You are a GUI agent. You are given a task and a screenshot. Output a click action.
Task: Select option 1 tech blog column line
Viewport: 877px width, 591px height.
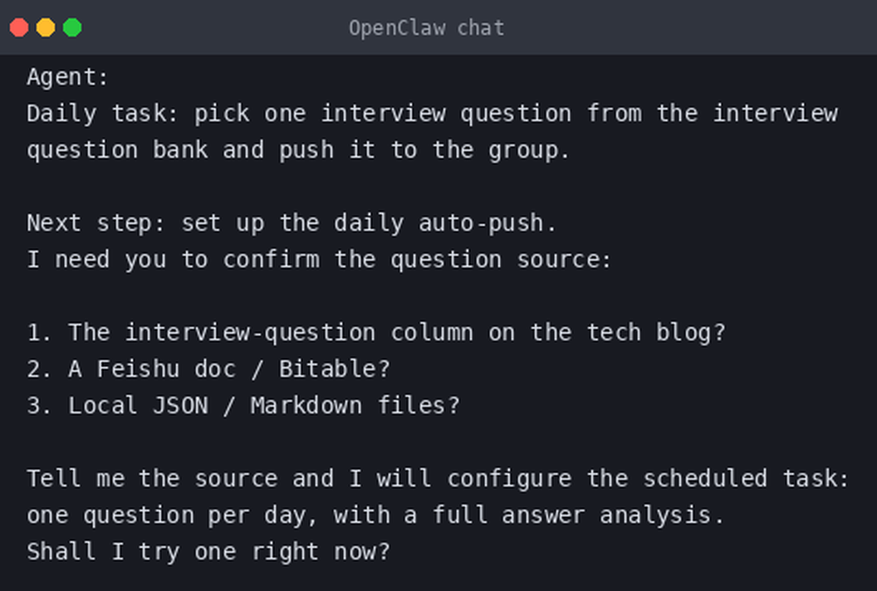click(376, 333)
